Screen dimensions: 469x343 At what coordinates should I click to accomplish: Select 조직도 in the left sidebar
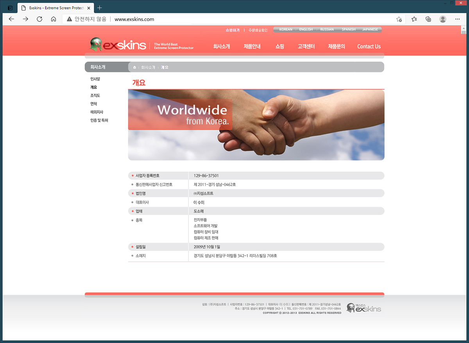(x=95, y=95)
